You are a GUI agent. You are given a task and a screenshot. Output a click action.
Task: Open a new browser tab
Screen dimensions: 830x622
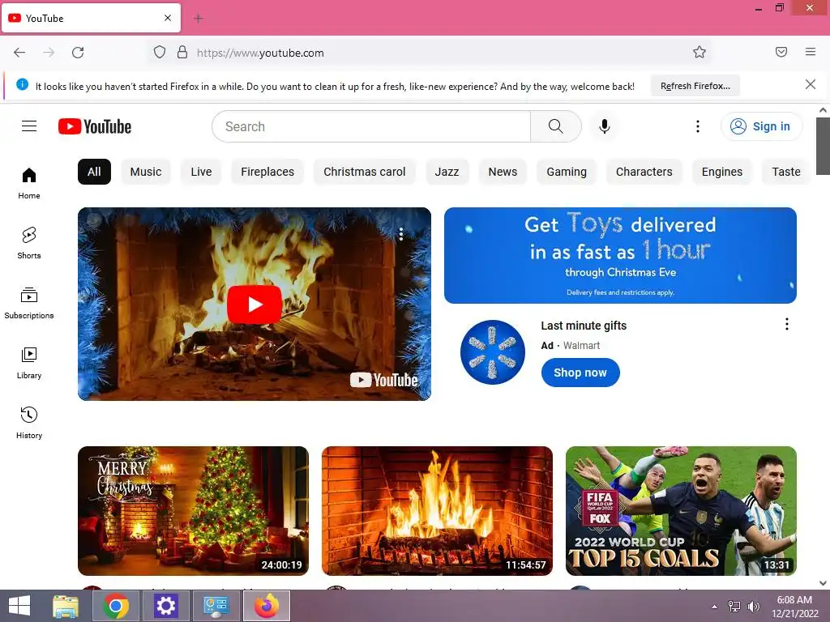[x=199, y=19]
